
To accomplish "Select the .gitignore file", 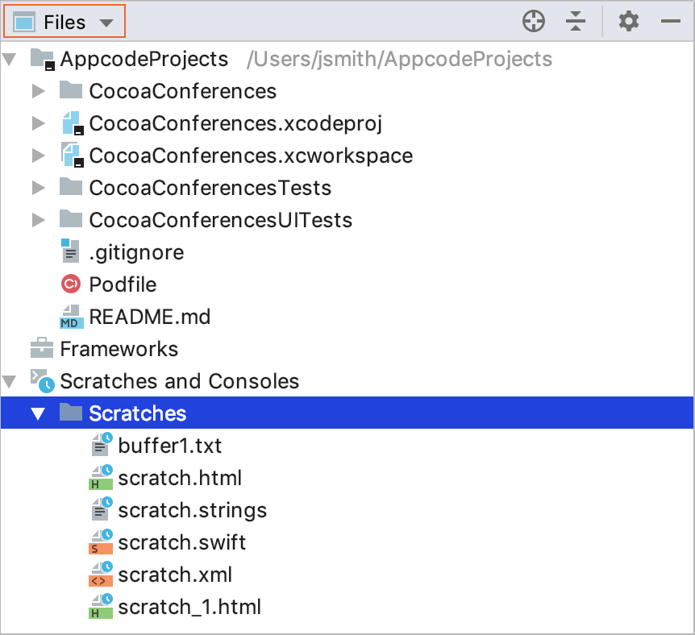I will [x=136, y=252].
